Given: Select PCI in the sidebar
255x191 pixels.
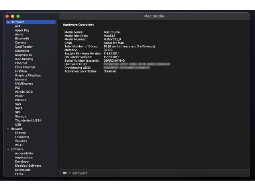Looking at the screenshot, I should 18,88.
